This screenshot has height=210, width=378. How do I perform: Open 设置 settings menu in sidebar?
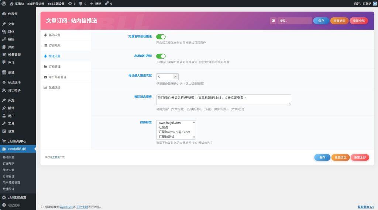coord(18,131)
